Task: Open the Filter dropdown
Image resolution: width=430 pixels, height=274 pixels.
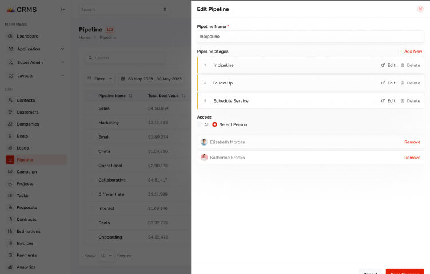Action: [x=99, y=79]
